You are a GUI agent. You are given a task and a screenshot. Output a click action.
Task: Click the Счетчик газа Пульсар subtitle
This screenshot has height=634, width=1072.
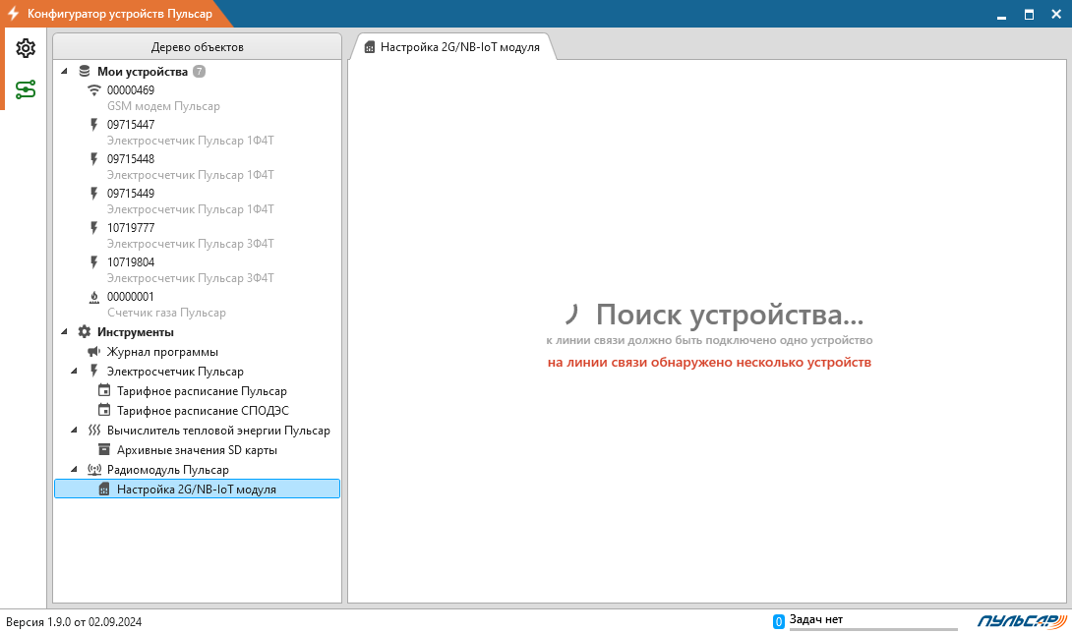tap(166, 313)
